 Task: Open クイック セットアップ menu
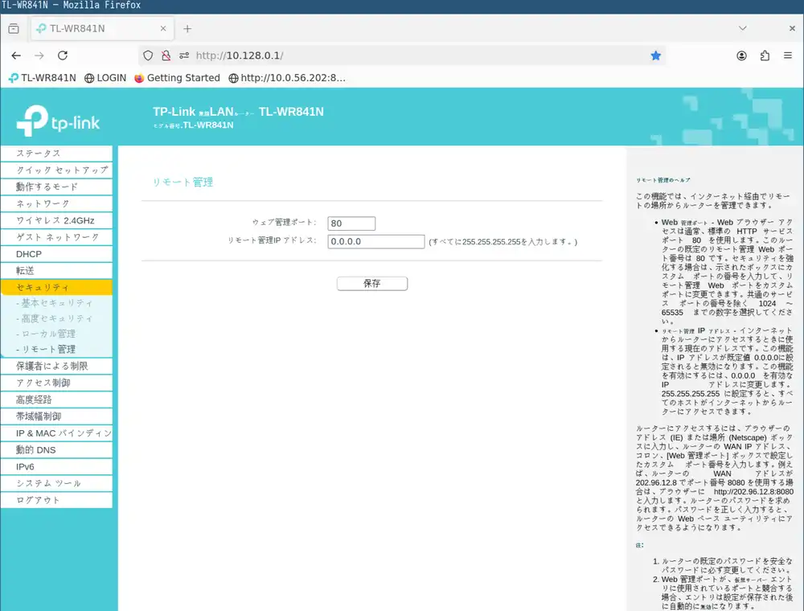[56, 170]
